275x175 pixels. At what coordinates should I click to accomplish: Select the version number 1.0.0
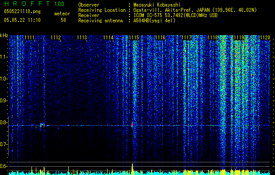(59, 3)
